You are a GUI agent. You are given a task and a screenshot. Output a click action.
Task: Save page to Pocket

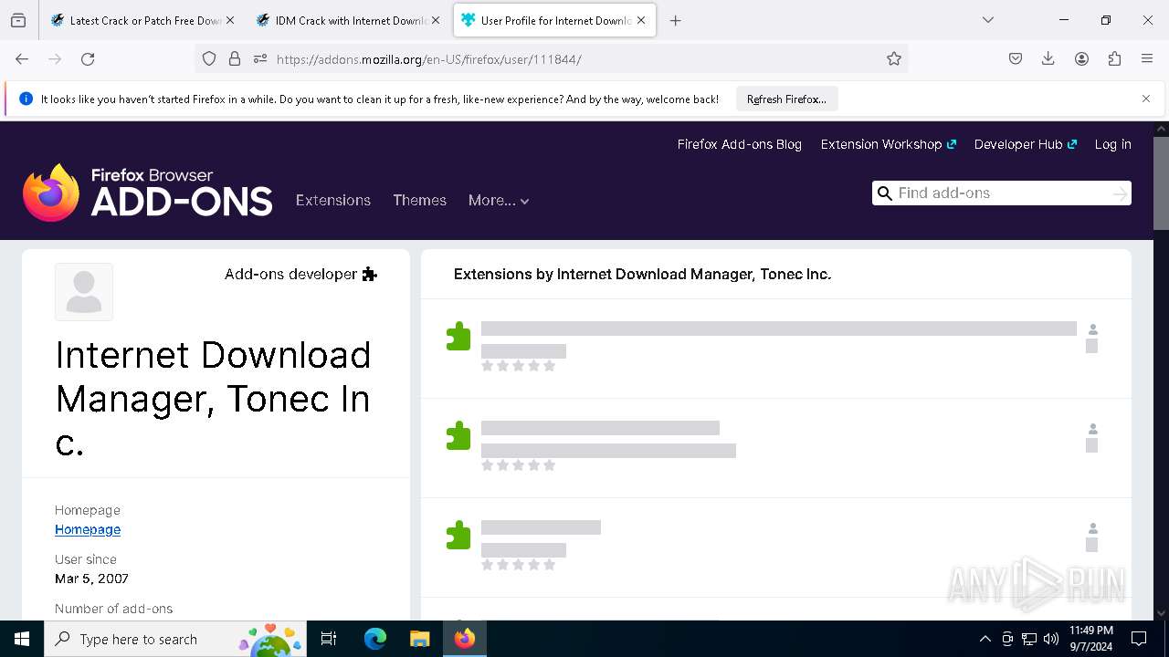pyautogui.click(x=1016, y=58)
